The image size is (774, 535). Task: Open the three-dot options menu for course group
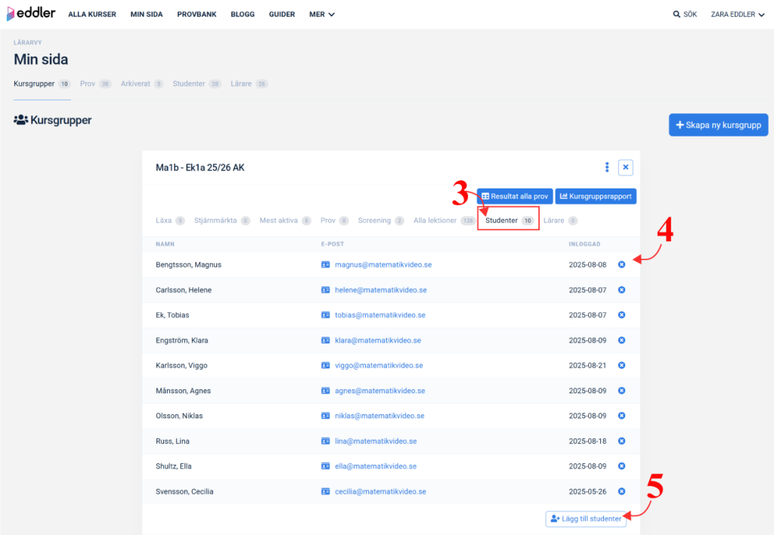pyautogui.click(x=607, y=168)
